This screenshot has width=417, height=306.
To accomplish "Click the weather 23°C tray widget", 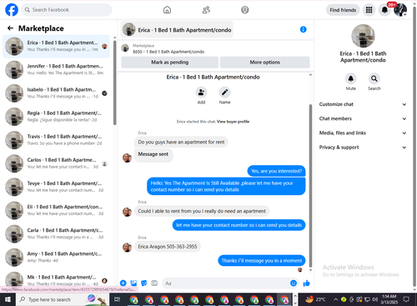I will click(x=315, y=299).
